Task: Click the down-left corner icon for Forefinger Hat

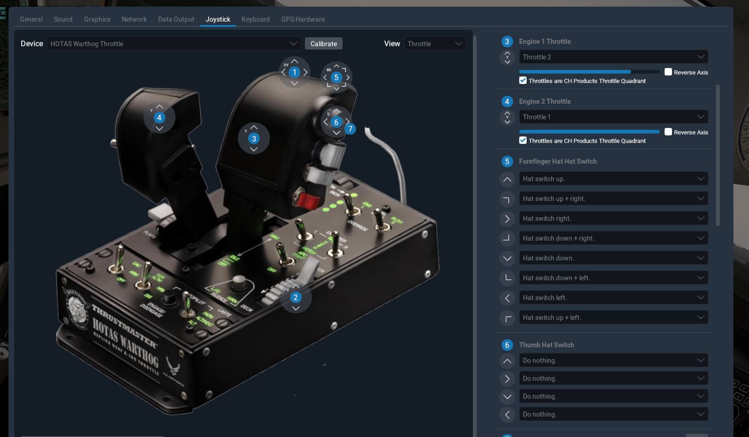Action: [507, 278]
